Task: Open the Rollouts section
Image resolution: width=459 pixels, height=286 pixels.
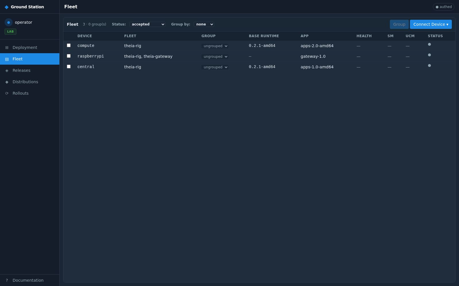Action: click(x=30, y=93)
